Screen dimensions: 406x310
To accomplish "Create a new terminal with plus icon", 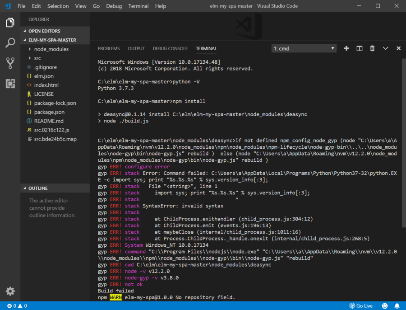I will [x=346, y=48].
